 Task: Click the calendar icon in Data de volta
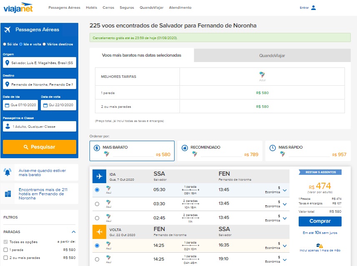pyautogui.click(x=45, y=105)
